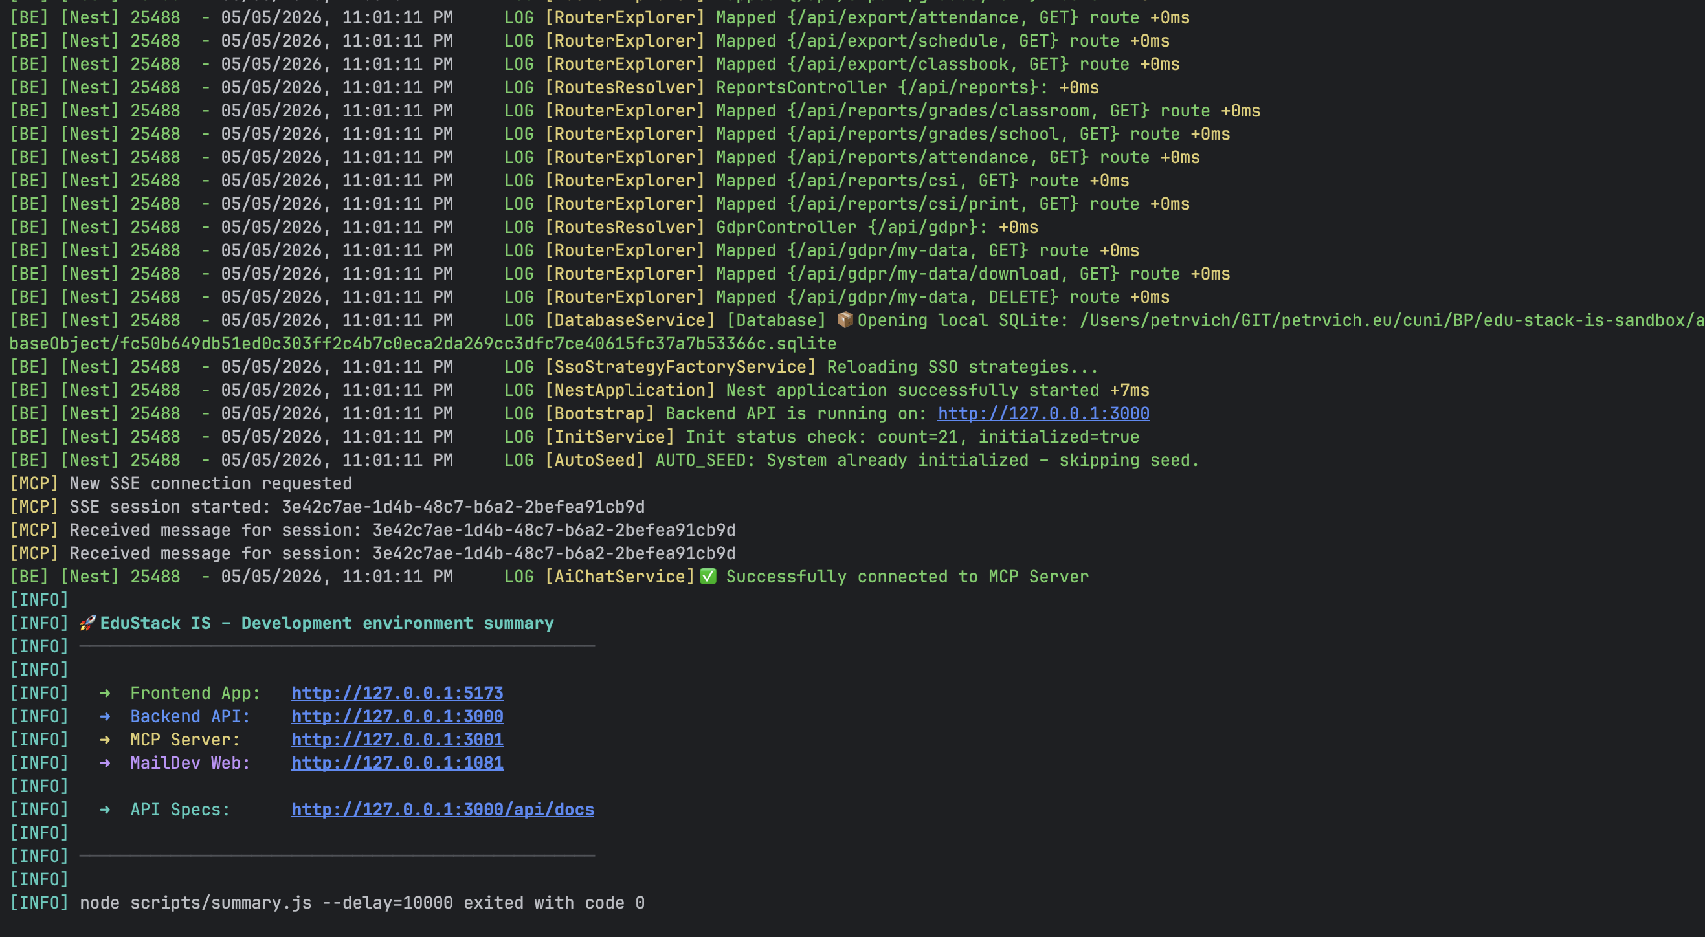Click the '[AiChatService]' log tag

pos(619,577)
